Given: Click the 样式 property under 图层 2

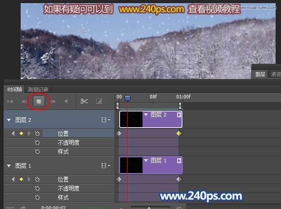Looking at the screenshot, I should pos(63,151).
